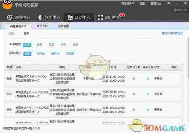Filter activity status by 进行中
Image resolution: width=189 pixels, height=134 pixels.
[x=55, y=53]
